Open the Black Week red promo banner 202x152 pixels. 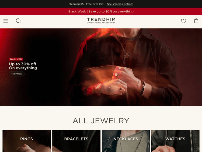pos(101,12)
